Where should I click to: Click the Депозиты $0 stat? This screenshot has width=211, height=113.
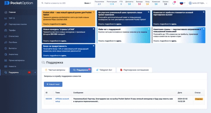coord(129,3)
